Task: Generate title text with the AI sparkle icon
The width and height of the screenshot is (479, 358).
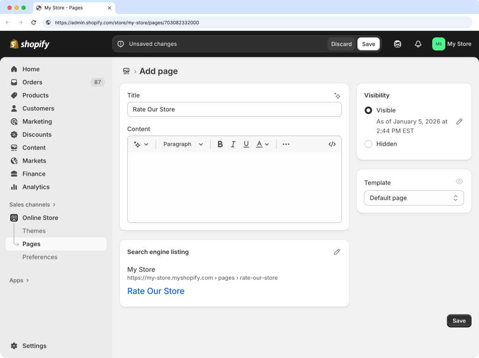Action: [337, 95]
